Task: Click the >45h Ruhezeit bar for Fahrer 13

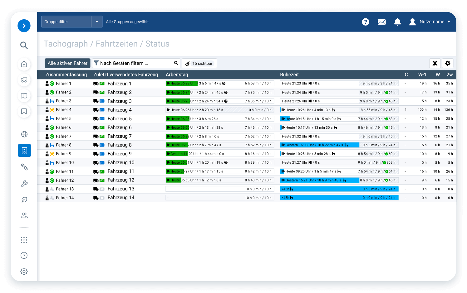Action: 339,189
